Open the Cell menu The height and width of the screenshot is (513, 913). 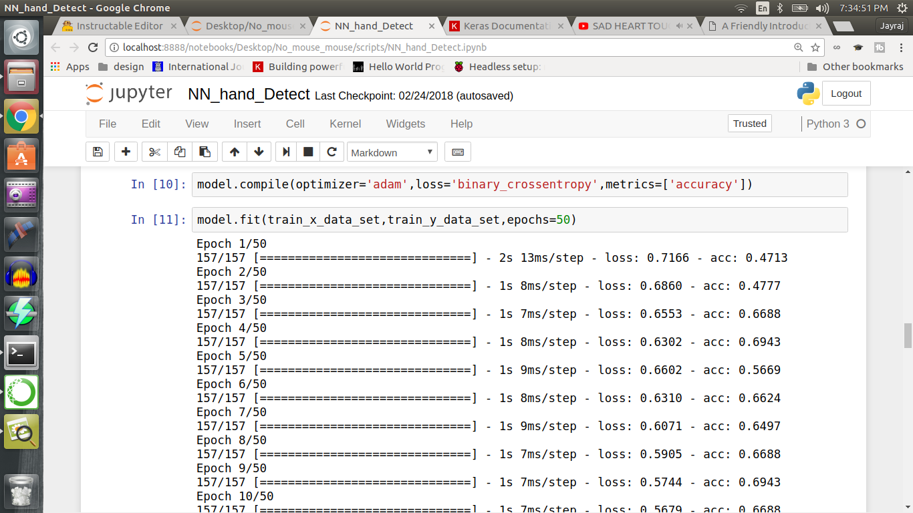point(295,124)
